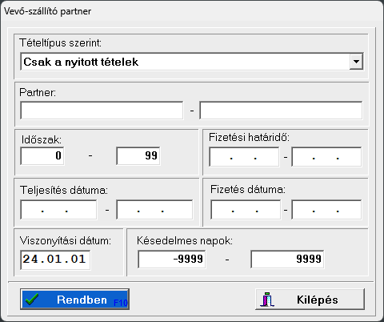Select the 'Csak a nyitott tételek' combo box

[x=192, y=62]
